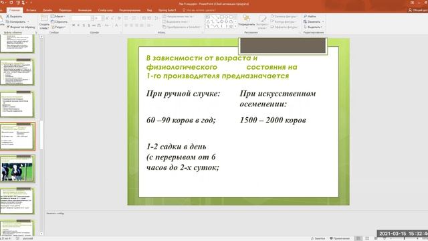Open the Дизайн (Design) ribbon tab

click(x=47, y=10)
